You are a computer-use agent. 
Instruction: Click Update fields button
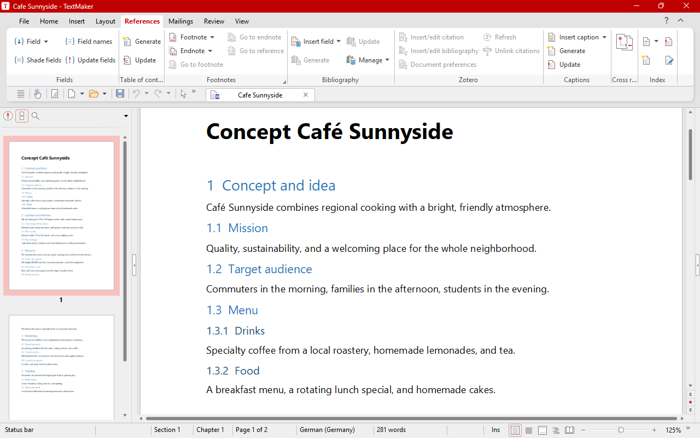pos(90,60)
